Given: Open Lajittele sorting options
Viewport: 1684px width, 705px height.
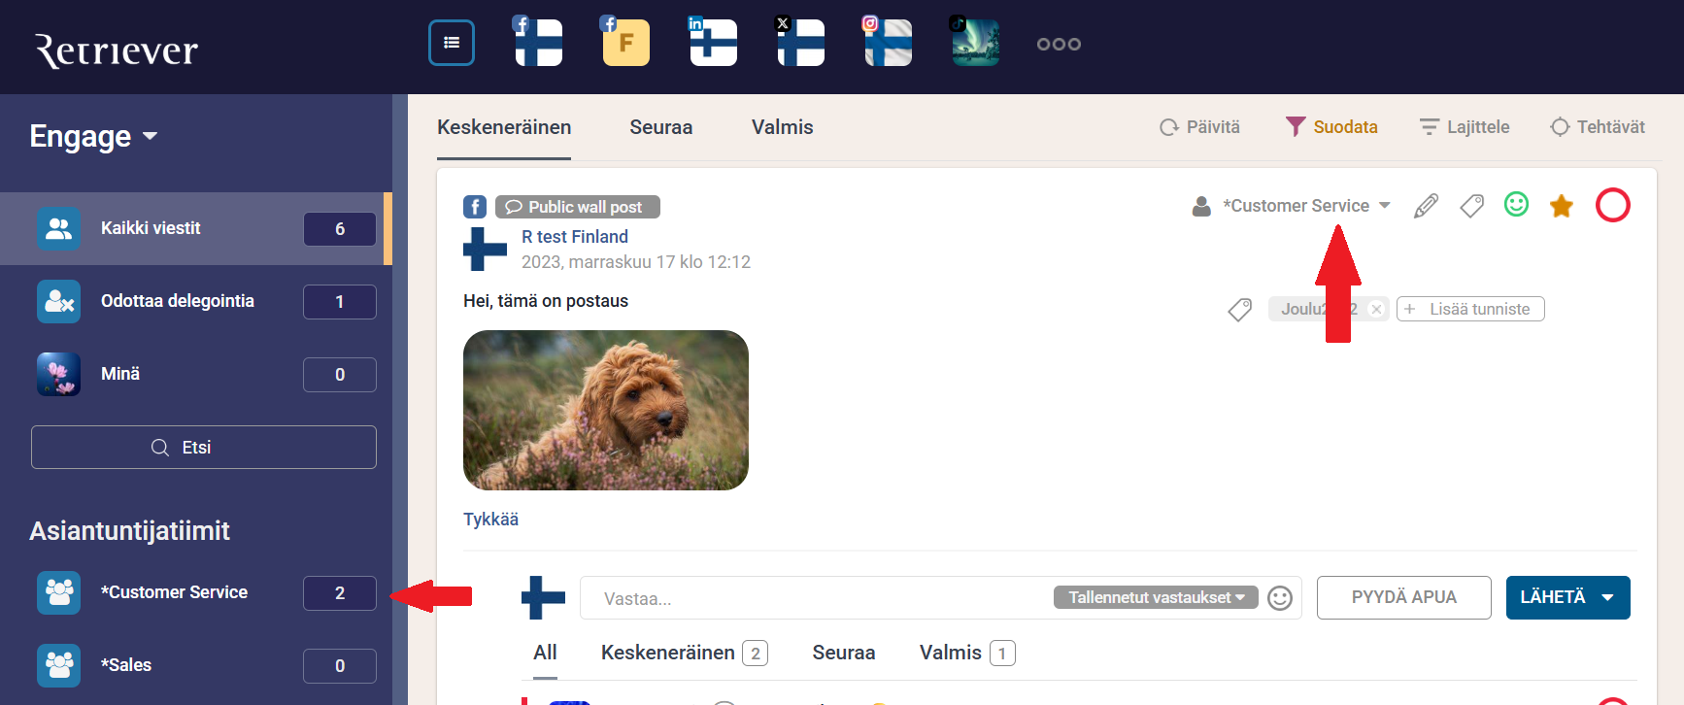Looking at the screenshot, I should (1465, 127).
